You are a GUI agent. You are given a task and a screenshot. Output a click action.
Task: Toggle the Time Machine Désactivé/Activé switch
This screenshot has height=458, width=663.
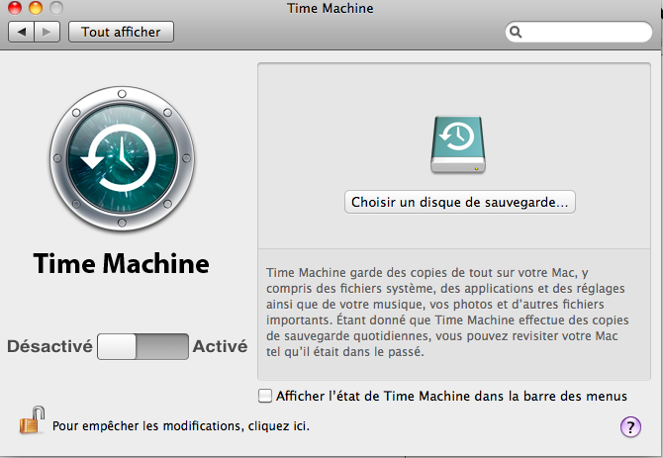pyautogui.click(x=143, y=346)
